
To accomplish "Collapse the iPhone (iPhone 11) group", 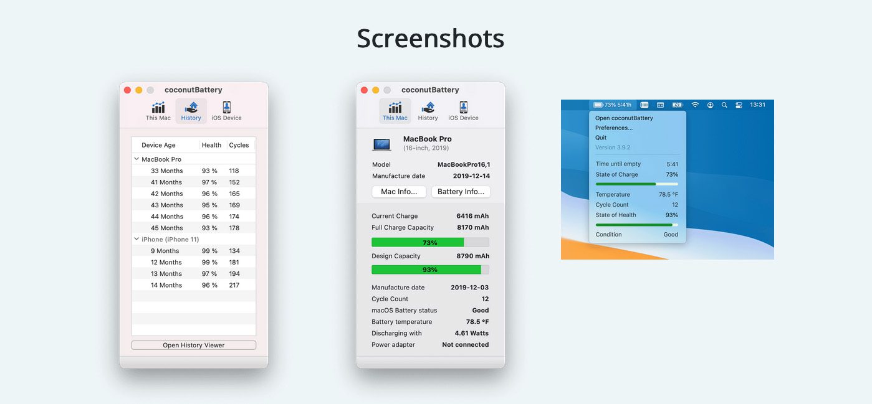I will click(136, 238).
